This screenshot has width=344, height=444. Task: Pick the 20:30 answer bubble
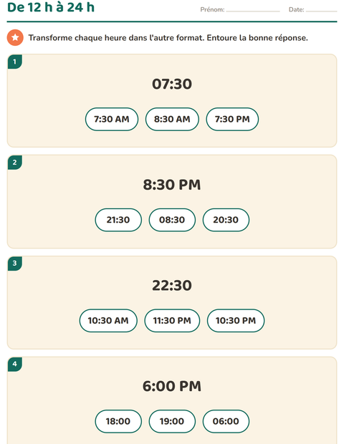pos(226,220)
